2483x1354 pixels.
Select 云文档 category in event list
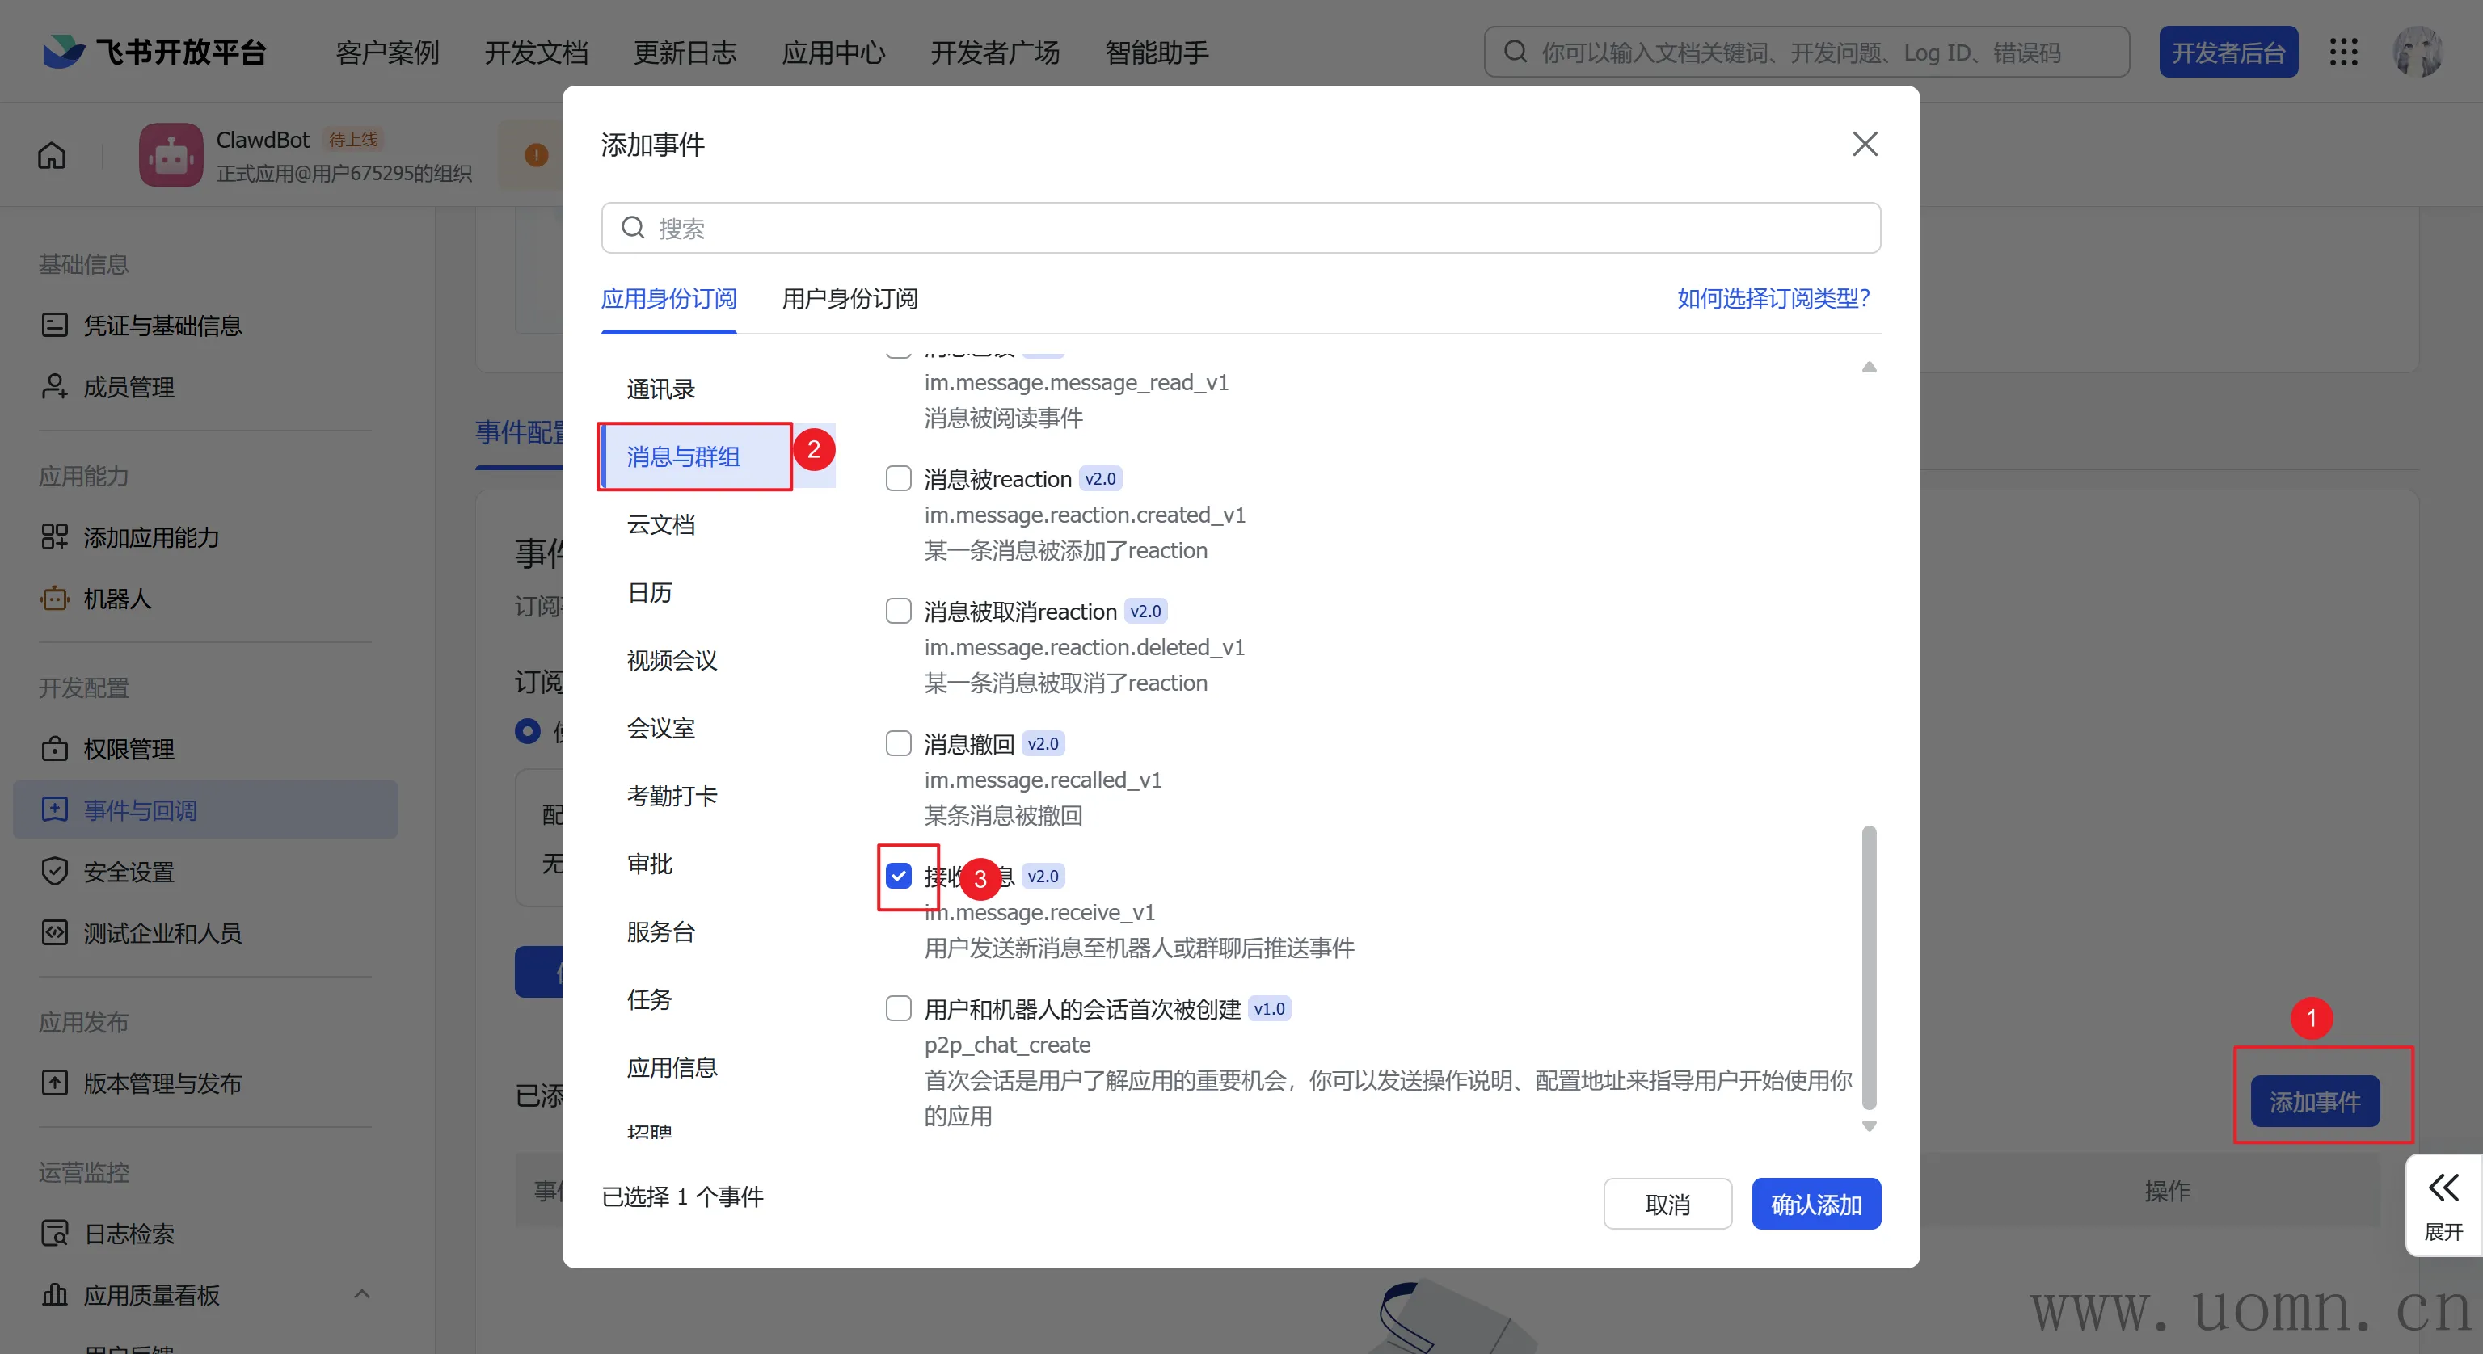point(660,524)
